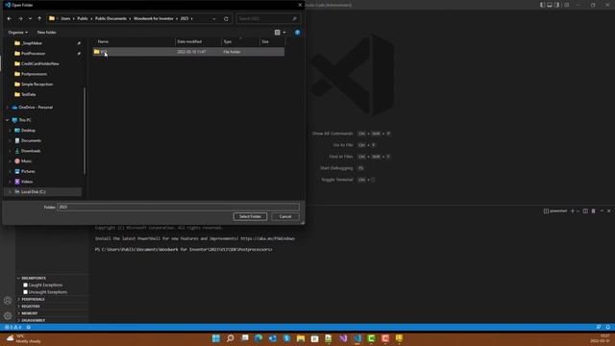
Task: Select _SnapMaker quick access folder
Action: point(32,43)
